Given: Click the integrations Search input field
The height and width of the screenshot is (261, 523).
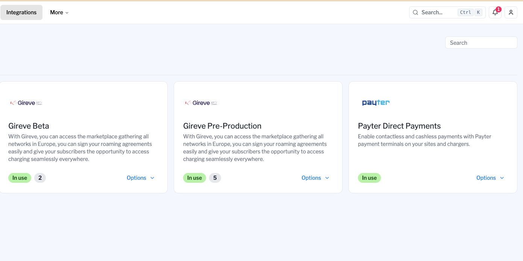Looking at the screenshot, I should (x=481, y=43).
